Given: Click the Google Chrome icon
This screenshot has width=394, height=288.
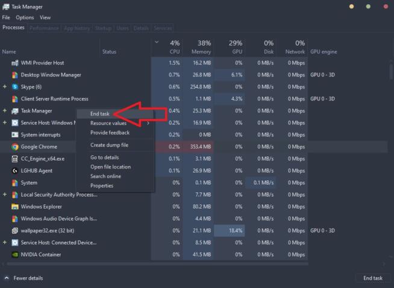Looking at the screenshot, I should click(x=15, y=147).
